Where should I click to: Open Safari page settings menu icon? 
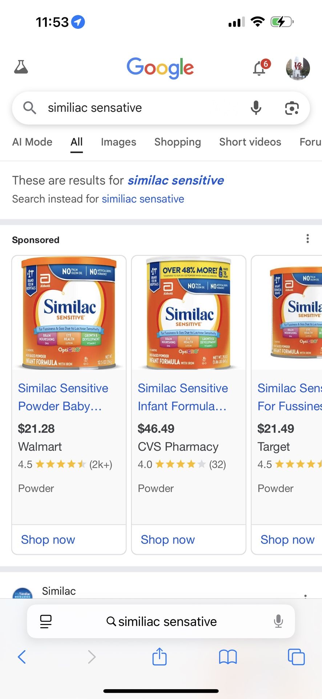(x=46, y=621)
